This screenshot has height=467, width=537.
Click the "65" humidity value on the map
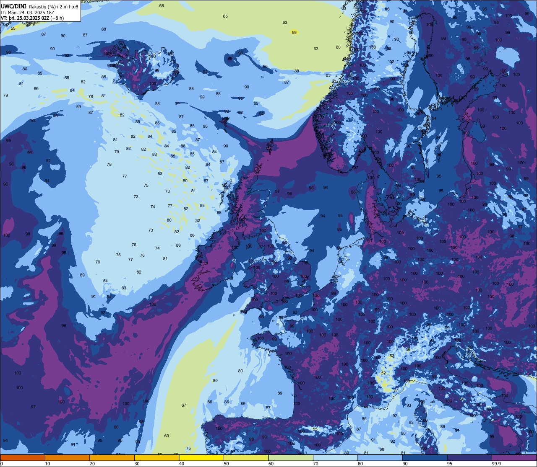point(225,16)
